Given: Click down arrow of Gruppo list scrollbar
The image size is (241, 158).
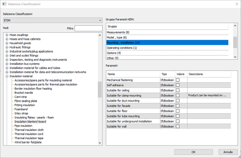Looking at the screenshot, I should [235, 57].
